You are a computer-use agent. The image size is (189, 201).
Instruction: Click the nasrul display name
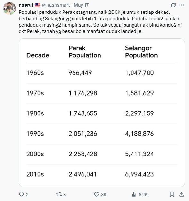(26, 5)
